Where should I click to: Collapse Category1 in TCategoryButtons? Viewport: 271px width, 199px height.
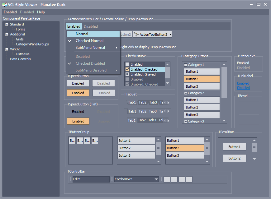186,65
